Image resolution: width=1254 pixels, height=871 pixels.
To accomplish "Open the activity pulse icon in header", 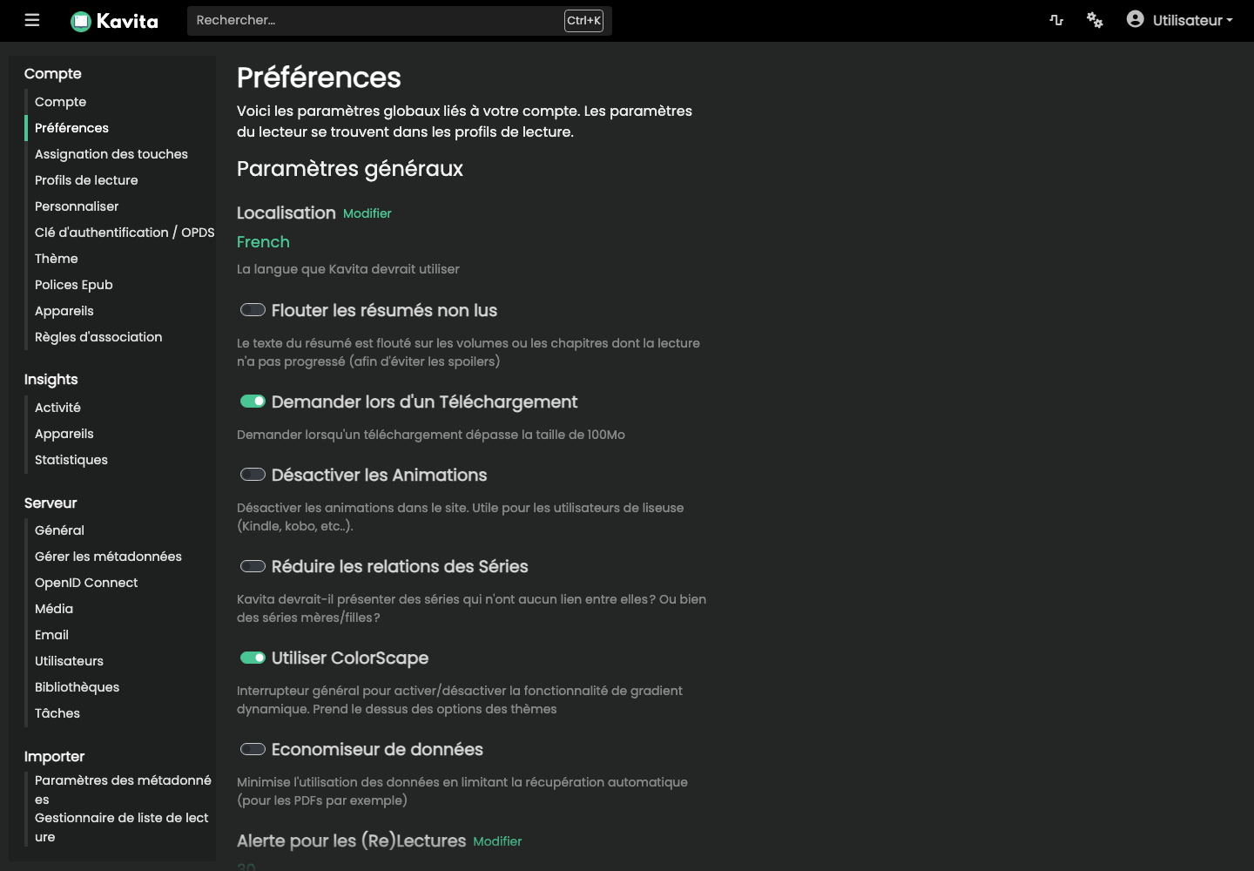I will point(1056,20).
